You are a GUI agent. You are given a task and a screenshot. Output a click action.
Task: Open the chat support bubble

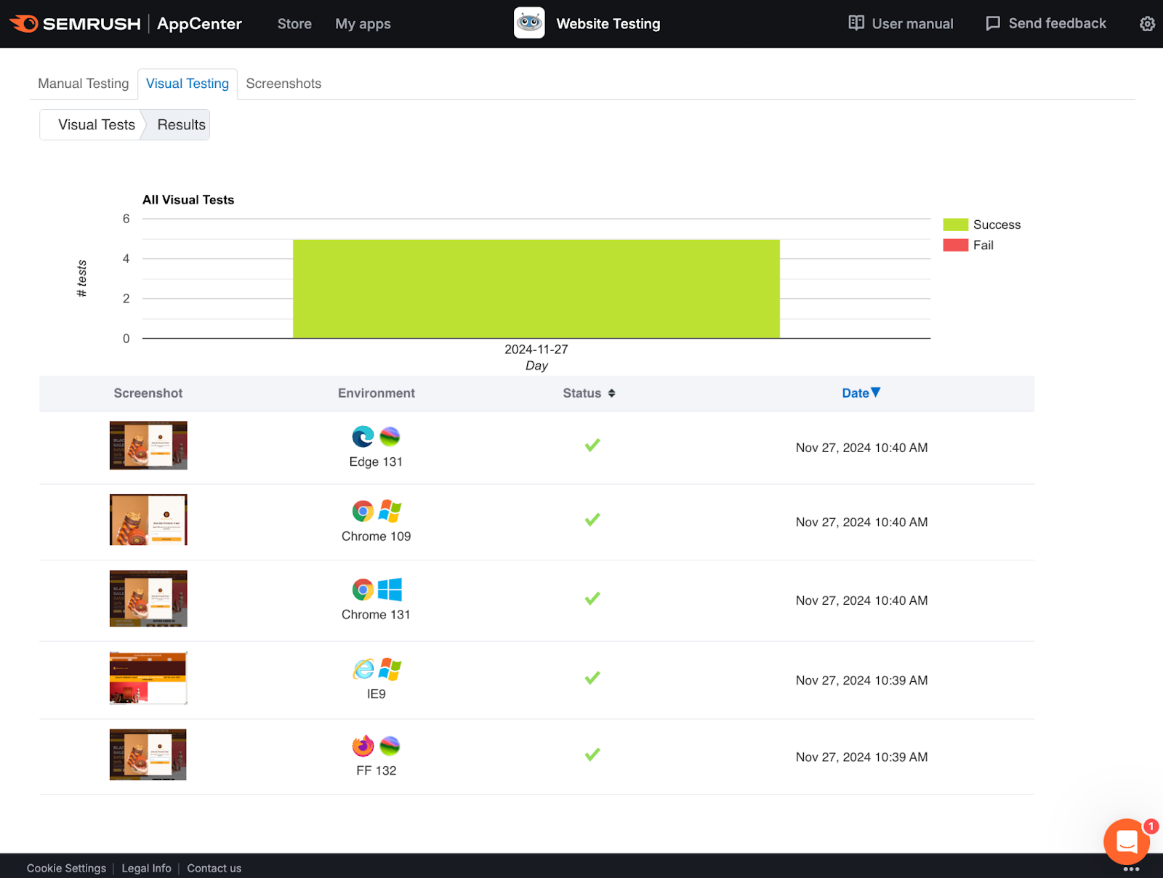[x=1126, y=842]
